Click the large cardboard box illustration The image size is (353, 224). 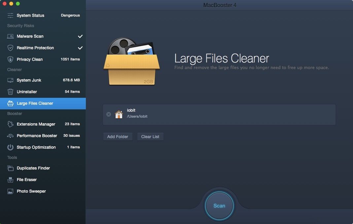(132, 61)
